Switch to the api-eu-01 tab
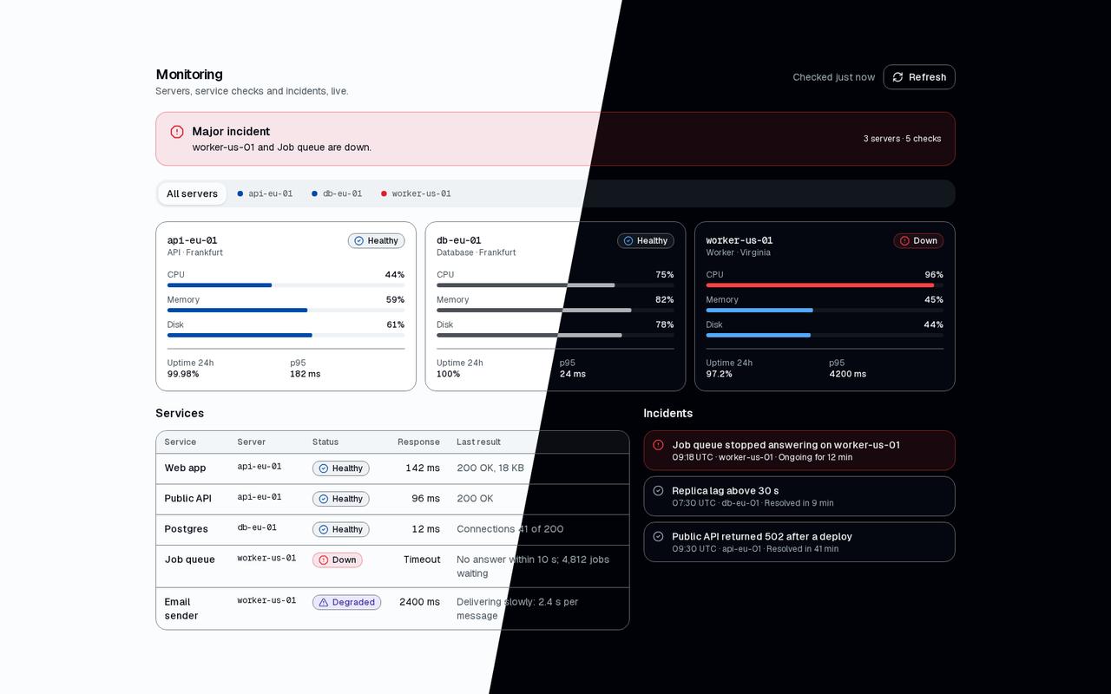 (x=265, y=193)
